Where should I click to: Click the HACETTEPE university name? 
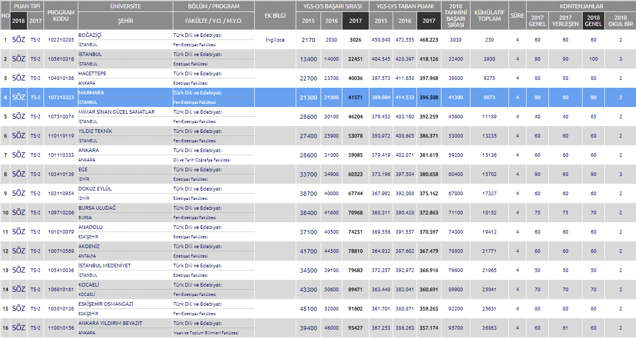tap(92, 74)
